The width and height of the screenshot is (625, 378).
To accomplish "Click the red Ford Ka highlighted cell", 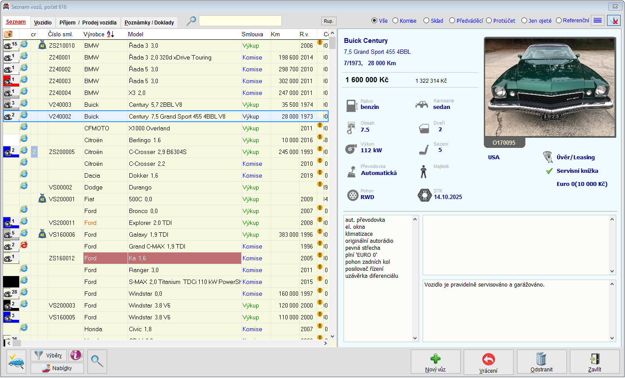I will tap(162, 258).
